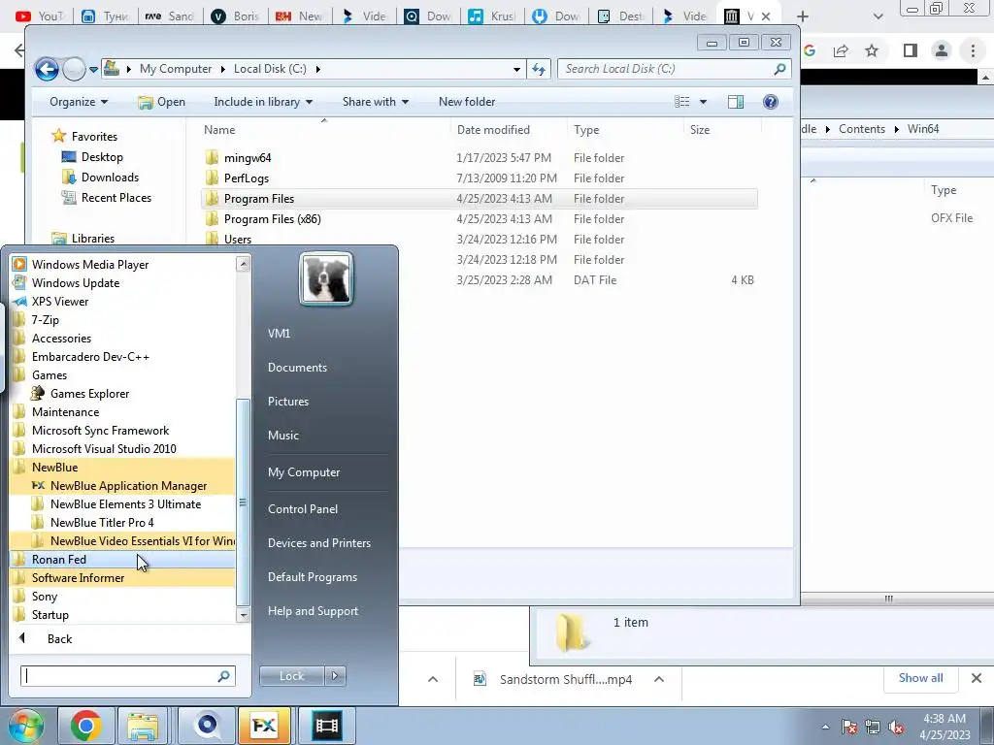Open the Share with dropdown
Viewport: 994px width, 745px height.
pos(376,102)
